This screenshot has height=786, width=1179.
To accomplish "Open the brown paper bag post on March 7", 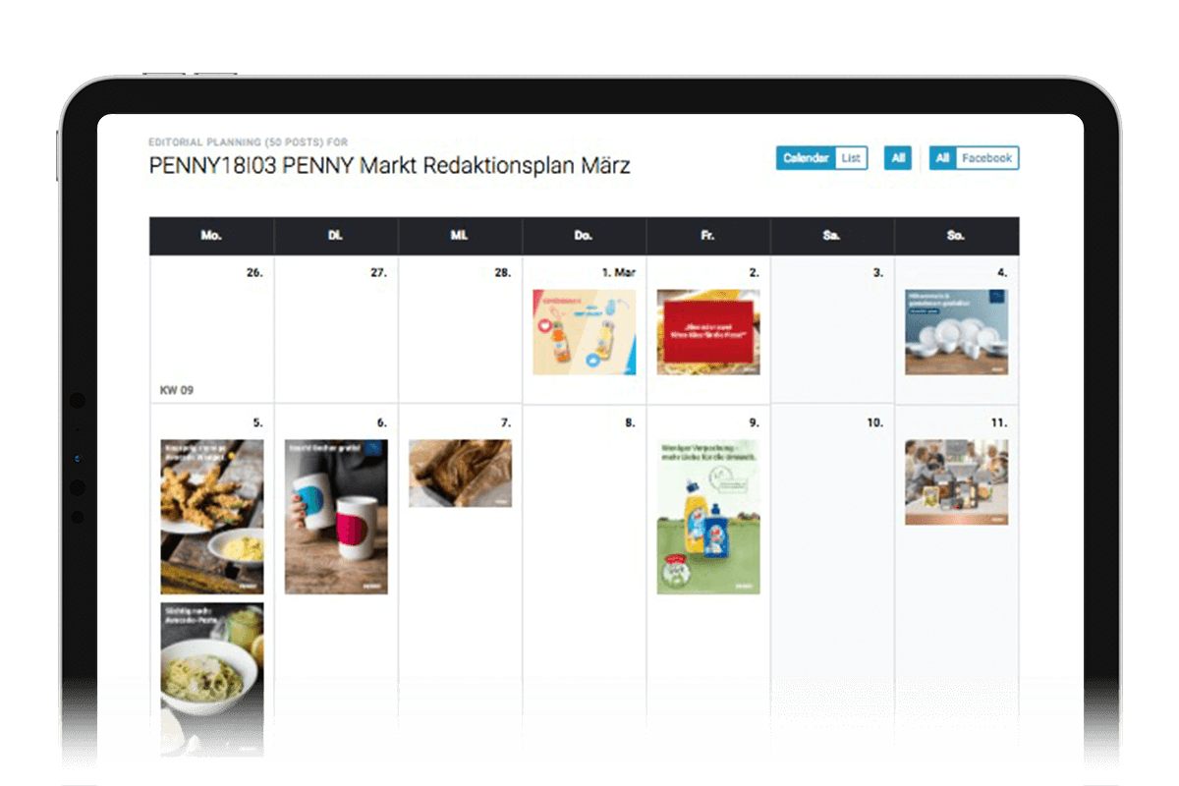I will point(460,474).
